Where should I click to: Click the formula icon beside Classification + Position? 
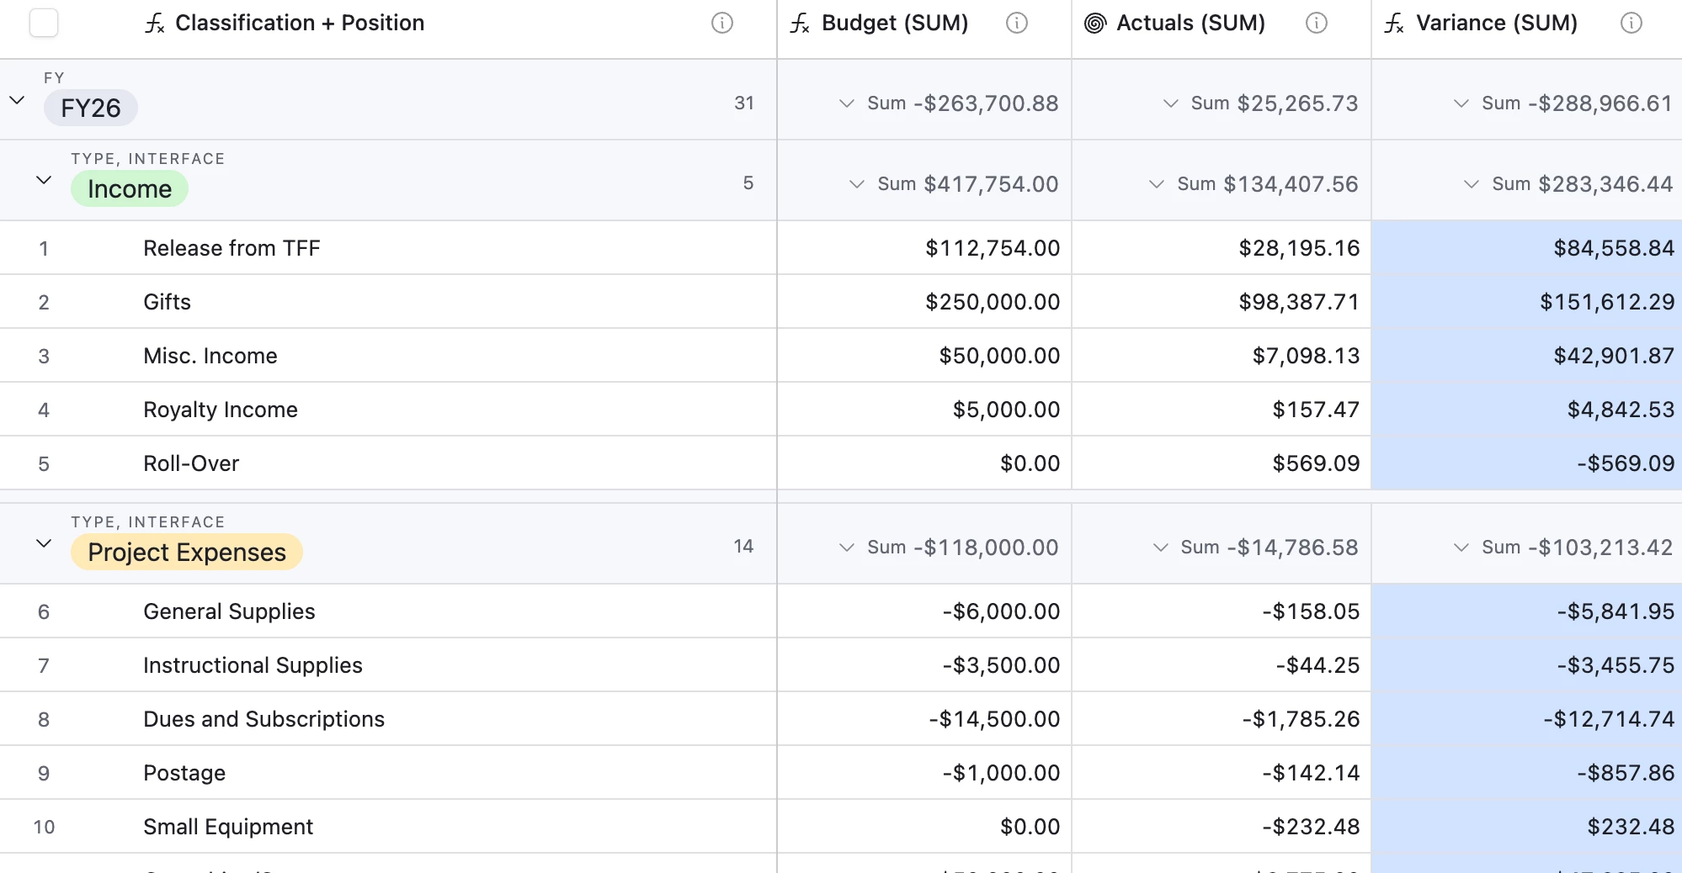(154, 24)
